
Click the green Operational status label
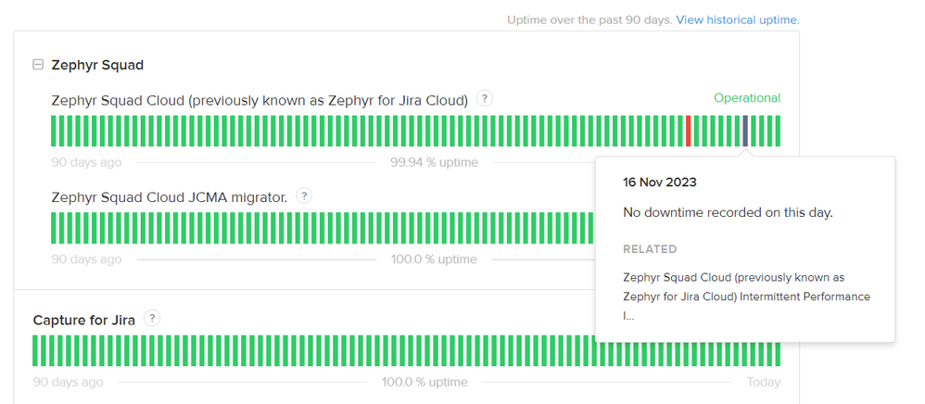[x=746, y=98]
